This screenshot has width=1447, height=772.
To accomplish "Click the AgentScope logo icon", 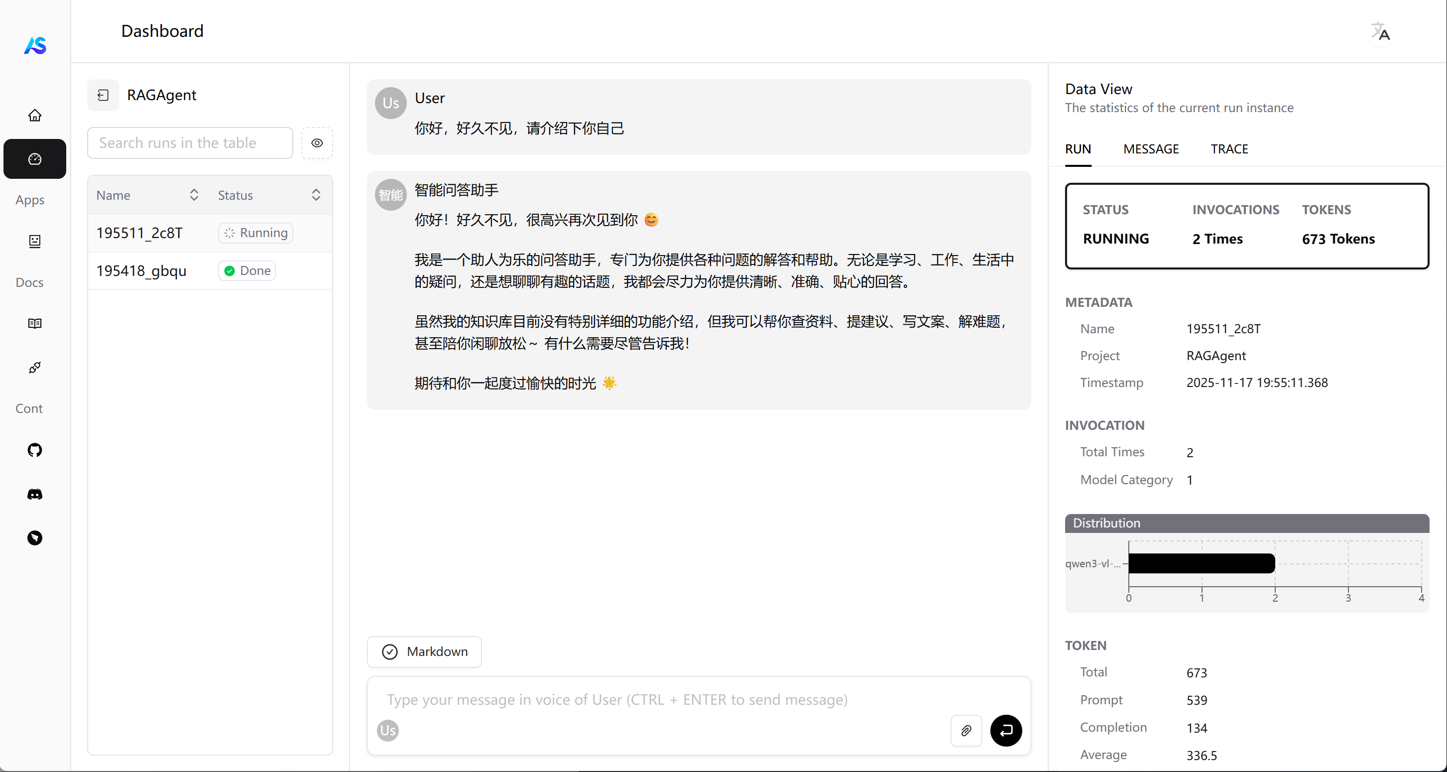I will coord(35,45).
